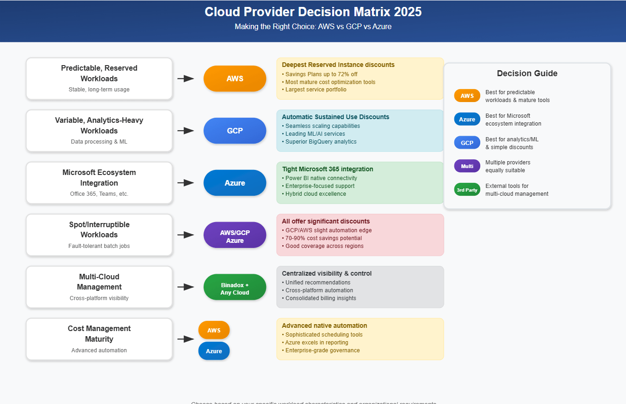The image size is (626, 404).
Task: Click the heading Deepest Reserved Instance discounts
Action: point(338,65)
